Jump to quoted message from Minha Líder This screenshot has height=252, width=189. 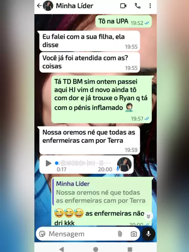coord(102,192)
